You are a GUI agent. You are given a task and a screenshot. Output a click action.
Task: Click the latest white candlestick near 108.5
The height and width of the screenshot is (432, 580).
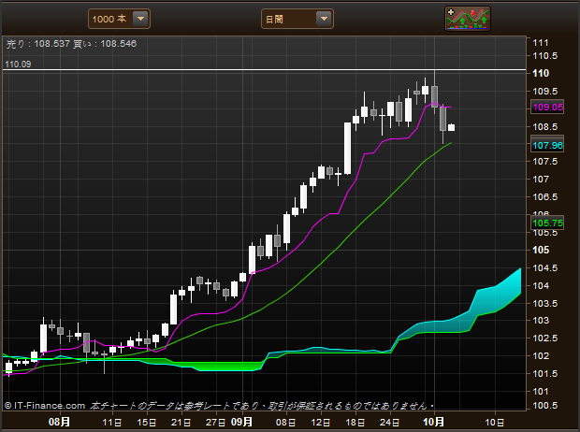point(451,127)
